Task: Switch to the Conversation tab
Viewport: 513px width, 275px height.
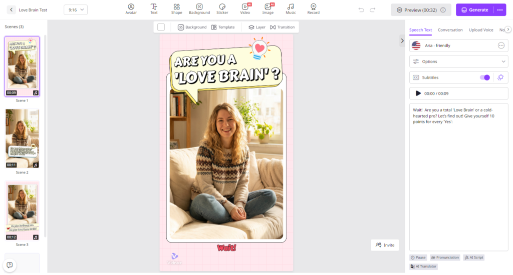Action: point(450,29)
